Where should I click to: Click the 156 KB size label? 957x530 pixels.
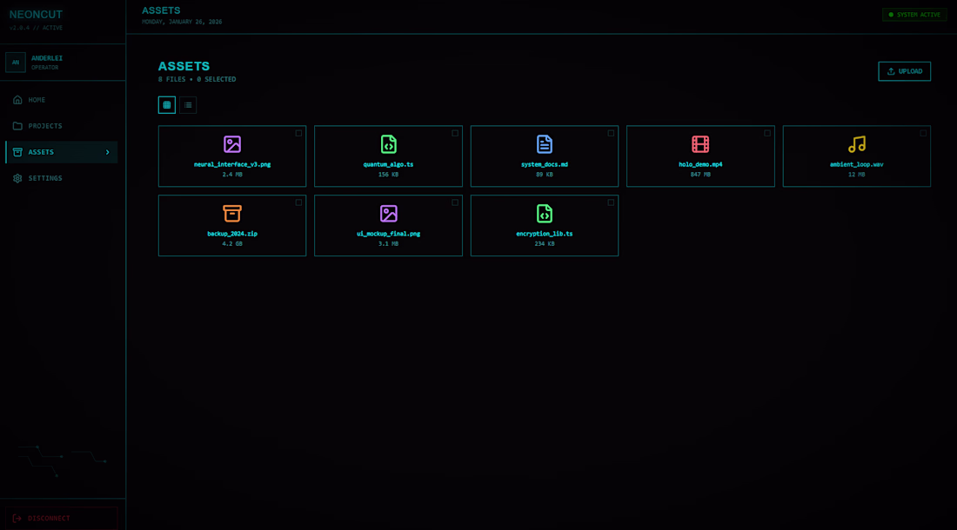pyautogui.click(x=388, y=175)
